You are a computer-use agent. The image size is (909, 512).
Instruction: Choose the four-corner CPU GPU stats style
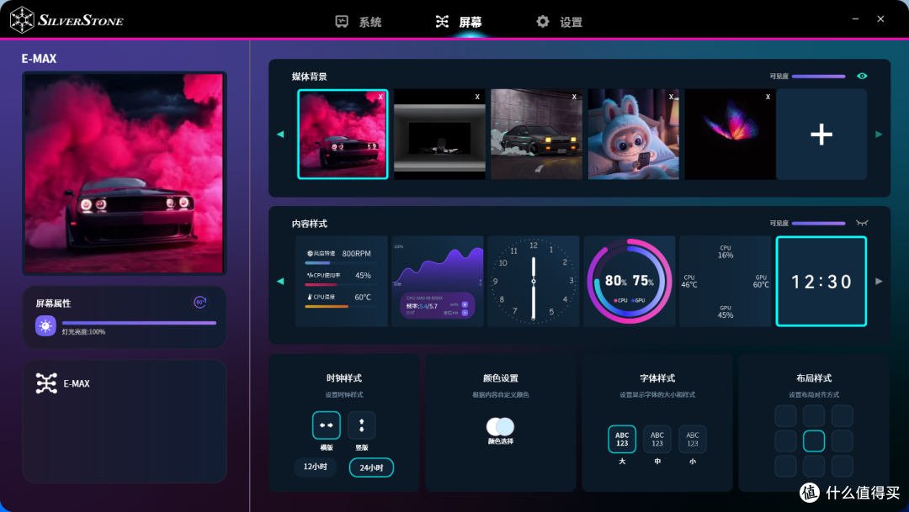[x=726, y=282]
